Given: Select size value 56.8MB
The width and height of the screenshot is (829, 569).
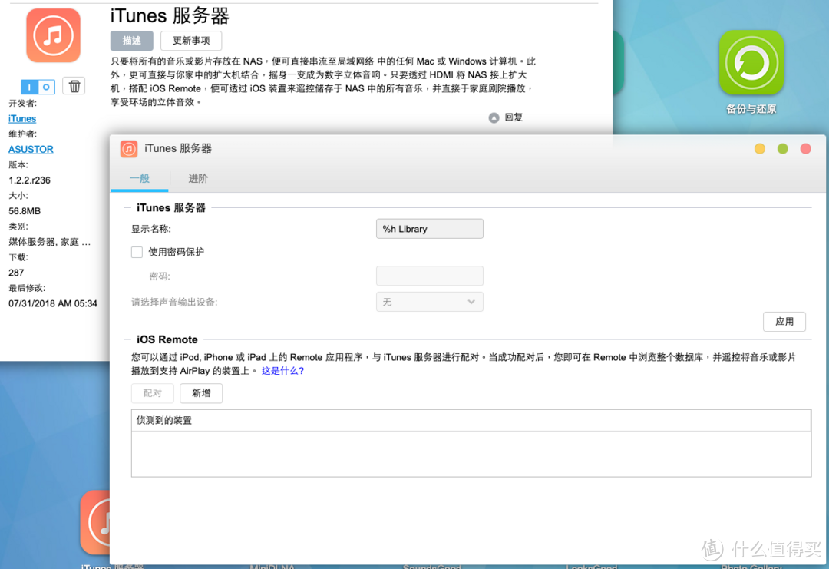Looking at the screenshot, I should [25, 211].
